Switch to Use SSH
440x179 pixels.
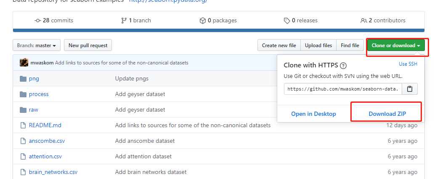pyautogui.click(x=408, y=64)
